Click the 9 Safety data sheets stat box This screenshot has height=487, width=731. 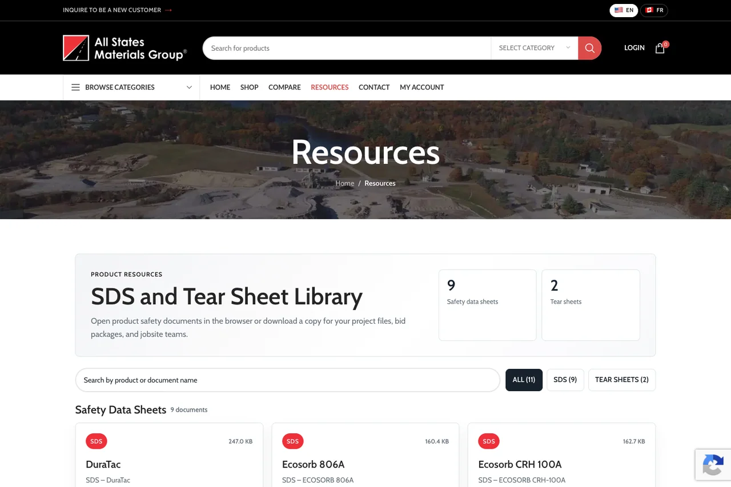point(488,305)
